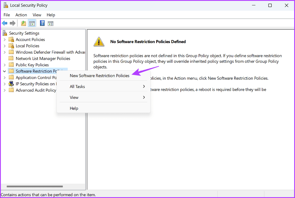The width and height of the screenshot is (295, 198).
Task: Click the yellow warning triangle icon
Action: [x=99, y=42]
